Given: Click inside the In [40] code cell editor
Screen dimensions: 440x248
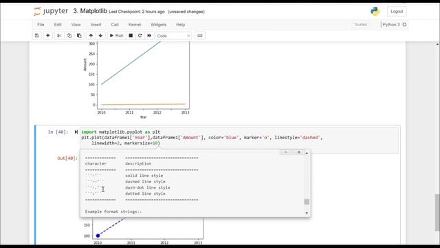Looking at the screenshot, I should pos(239,140).
